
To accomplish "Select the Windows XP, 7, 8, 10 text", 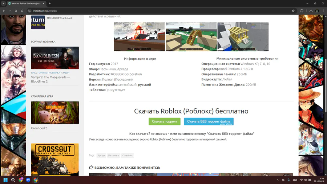I will (x=255, y=64).
